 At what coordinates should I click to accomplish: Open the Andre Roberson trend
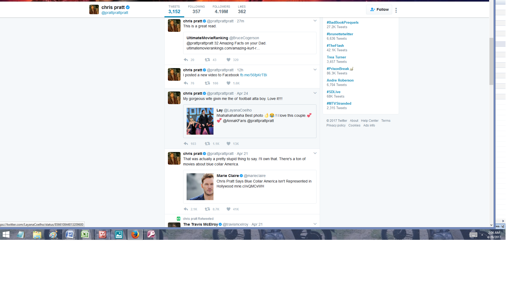click(340, 80)
